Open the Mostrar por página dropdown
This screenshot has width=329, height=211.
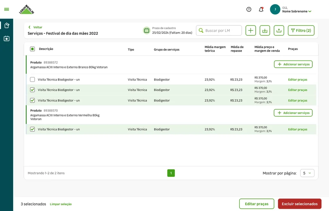point(307,173)
